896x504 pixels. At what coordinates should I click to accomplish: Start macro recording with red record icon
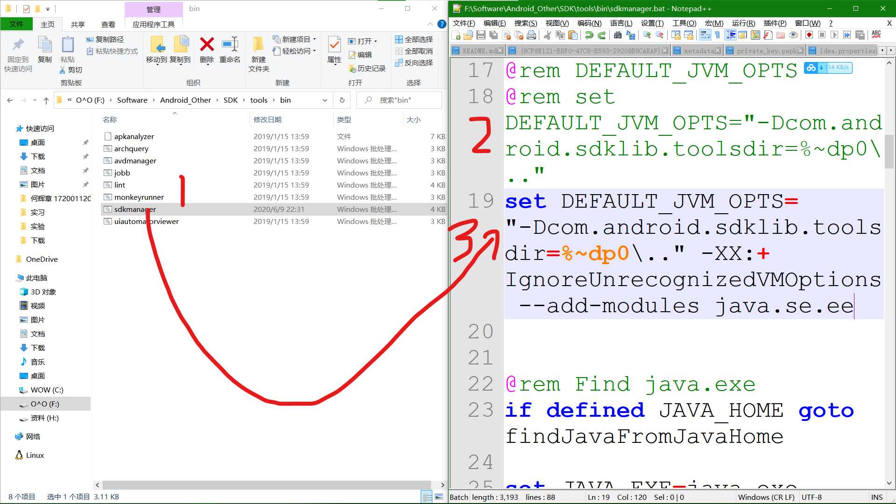[x=809, y=35]
